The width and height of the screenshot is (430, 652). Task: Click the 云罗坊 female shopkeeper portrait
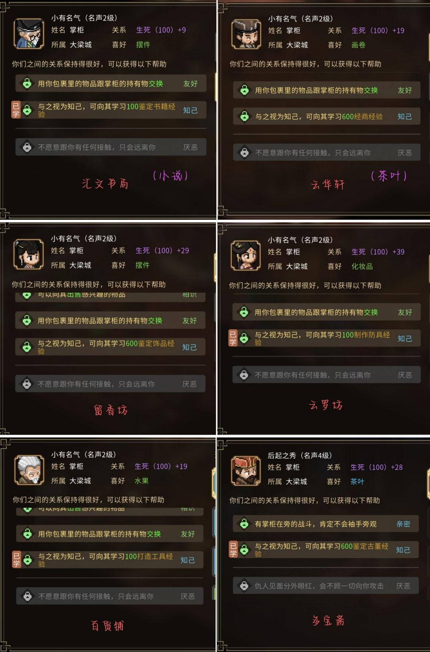click(x=246, y=255)
